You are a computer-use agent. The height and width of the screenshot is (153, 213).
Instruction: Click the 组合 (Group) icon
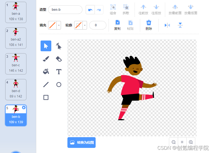tap(113, 7)
